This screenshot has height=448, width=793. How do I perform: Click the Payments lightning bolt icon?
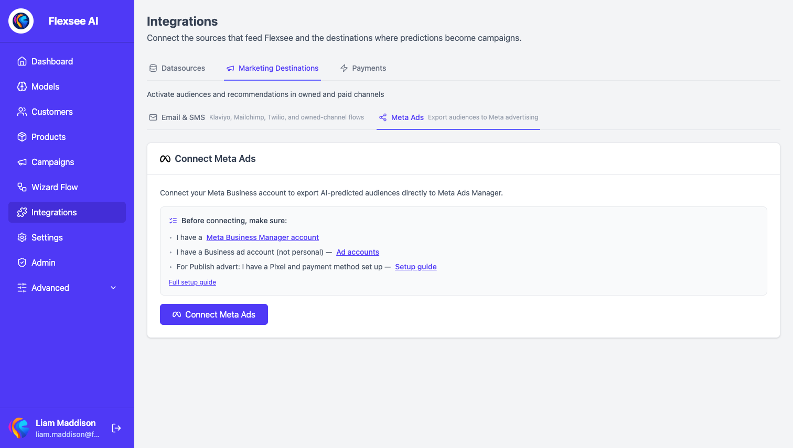[x=344, y=68]
